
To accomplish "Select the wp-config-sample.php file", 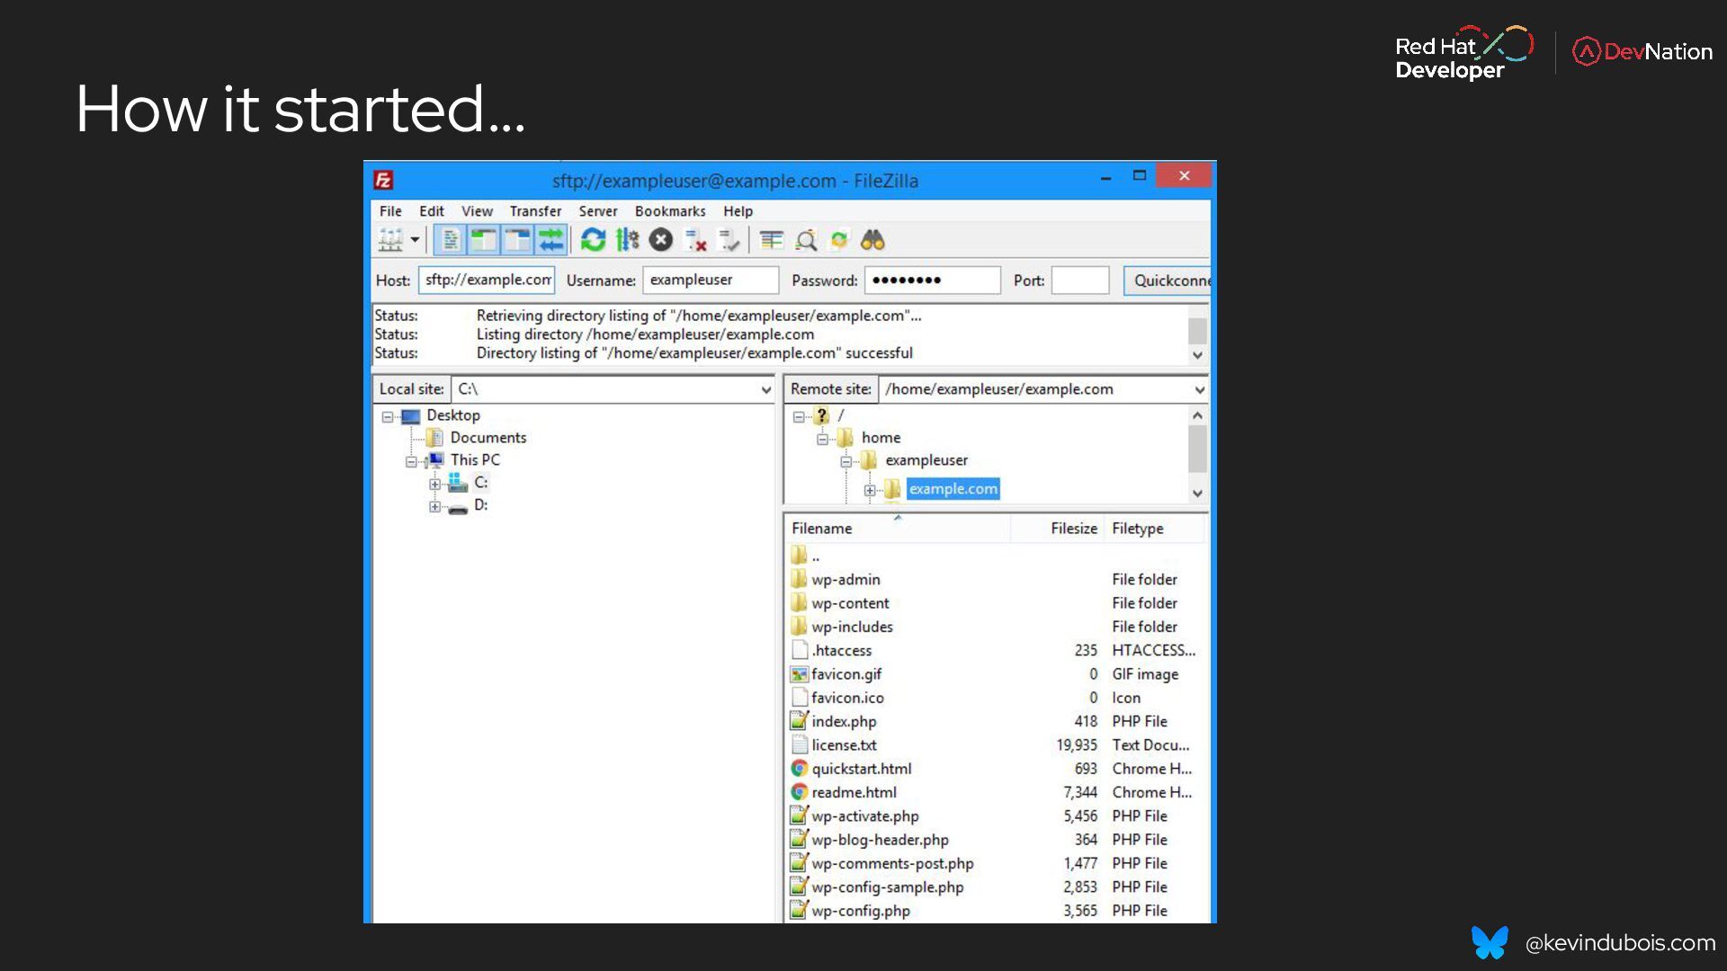I will pos(996,887).
